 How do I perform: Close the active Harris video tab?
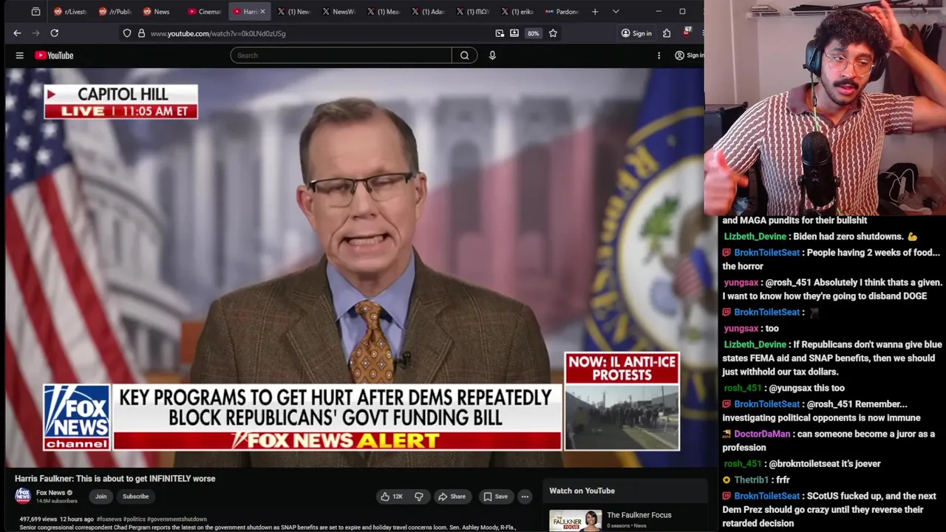(x=262, y=12)
